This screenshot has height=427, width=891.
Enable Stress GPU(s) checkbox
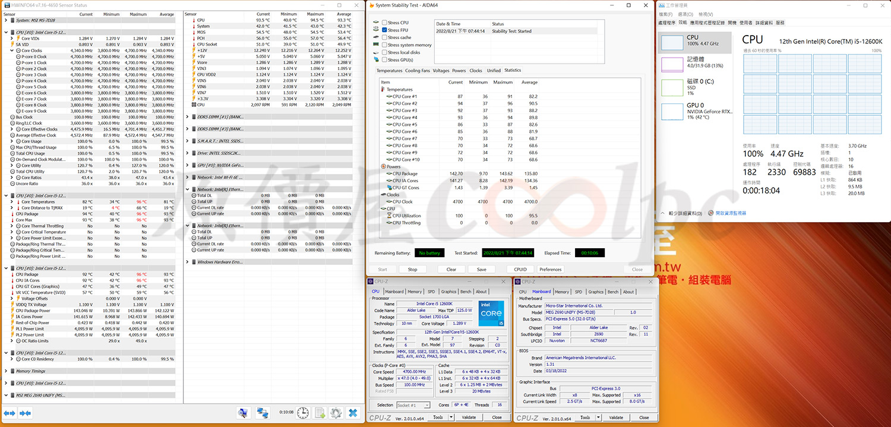coord(384,59)
